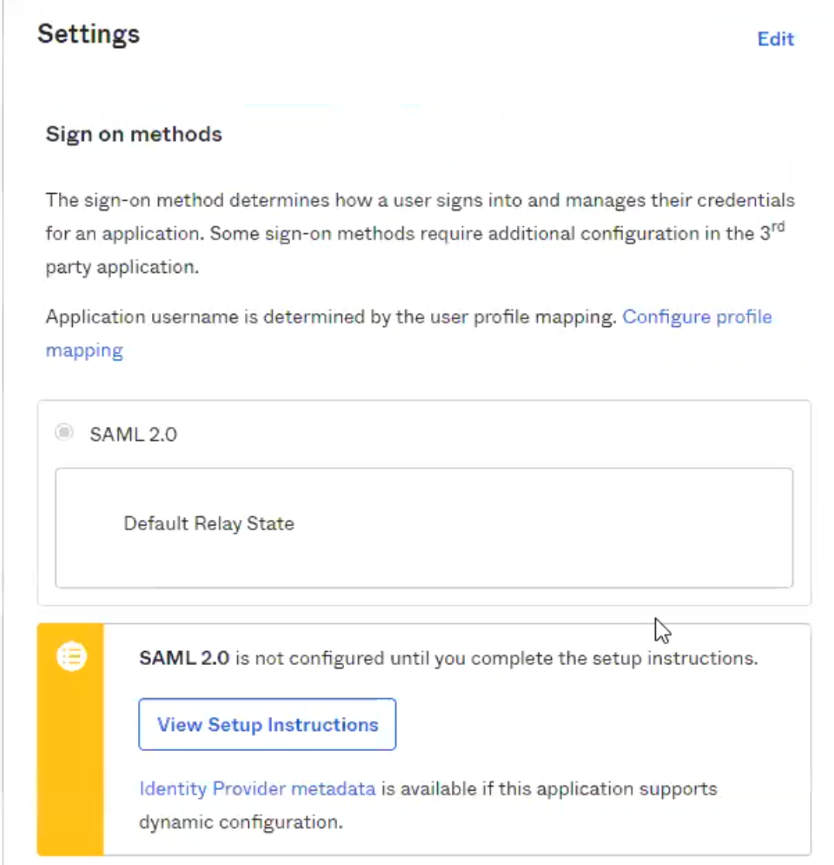
Task: Click the "mapping" word of the profile link
Action: (x=84, y=351)
